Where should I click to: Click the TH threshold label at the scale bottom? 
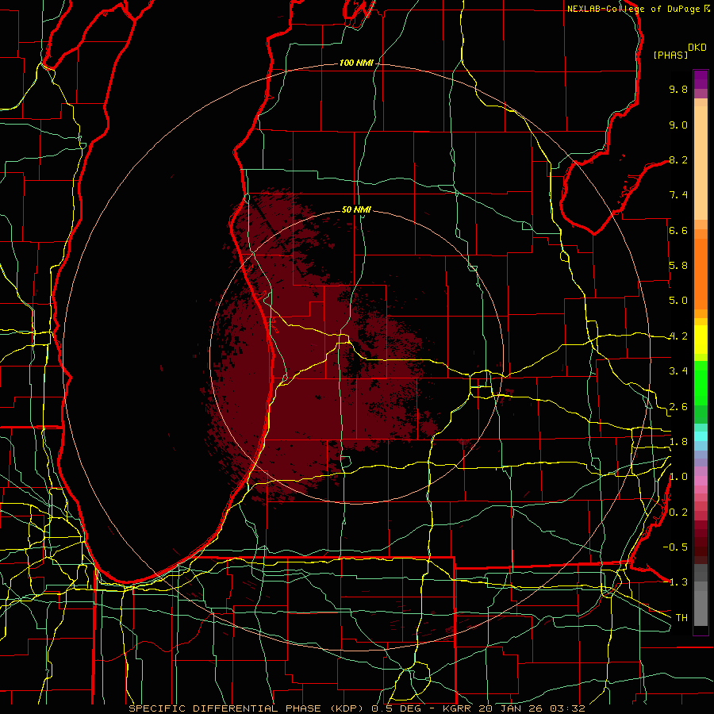click(x=681, y=618)
